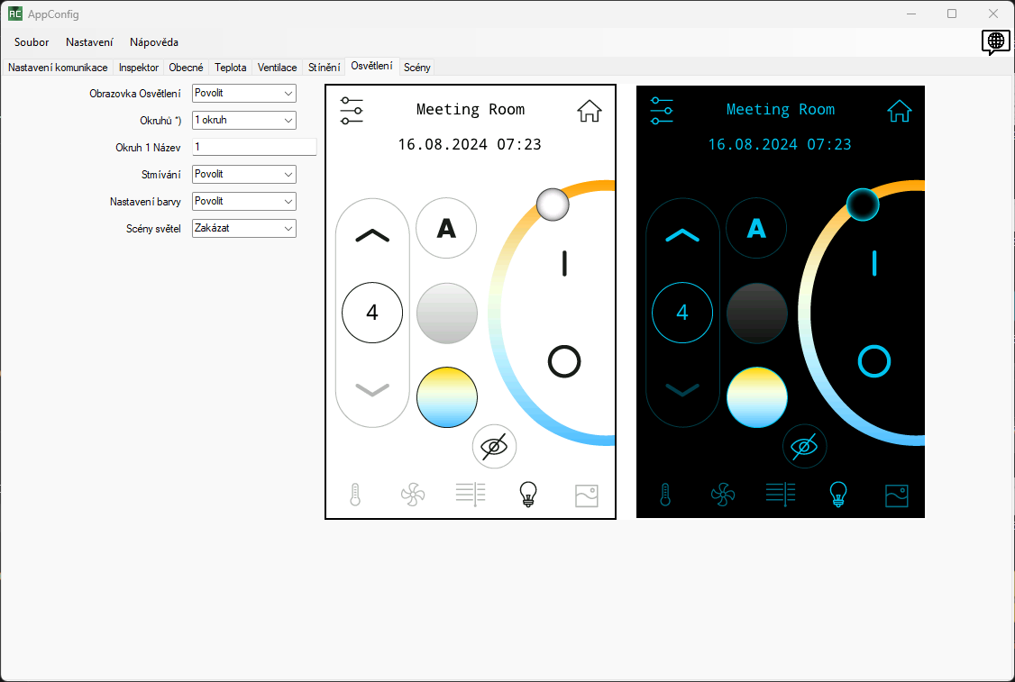Image resolution: width=1015 pixels, height=682 pixels.
Task: Open the Nastavení menu
Action: [89, 42]
